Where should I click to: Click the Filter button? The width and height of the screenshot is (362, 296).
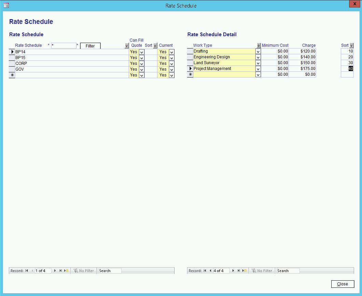tap(90, 46)
